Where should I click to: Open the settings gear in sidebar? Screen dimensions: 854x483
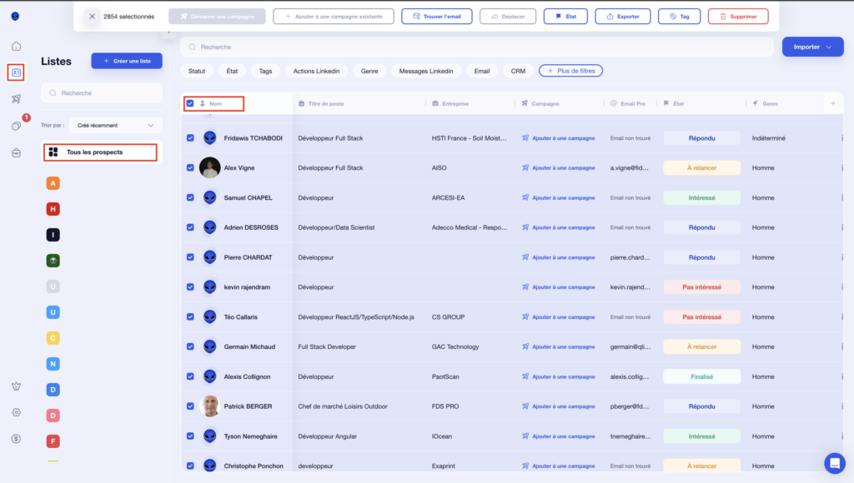17,412
